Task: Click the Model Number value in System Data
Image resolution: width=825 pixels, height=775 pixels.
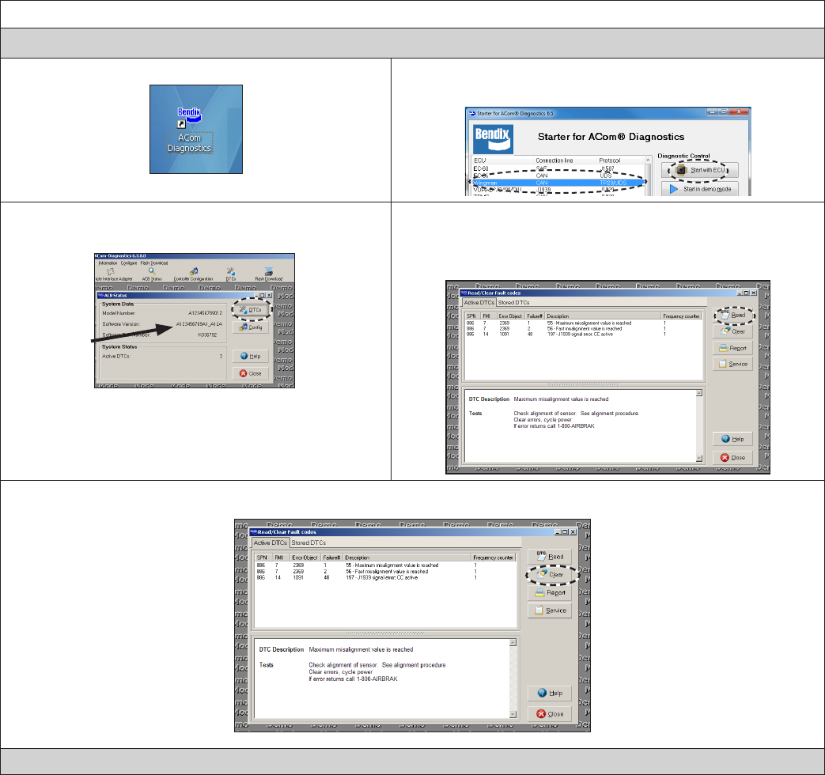Action: (205, 313)
